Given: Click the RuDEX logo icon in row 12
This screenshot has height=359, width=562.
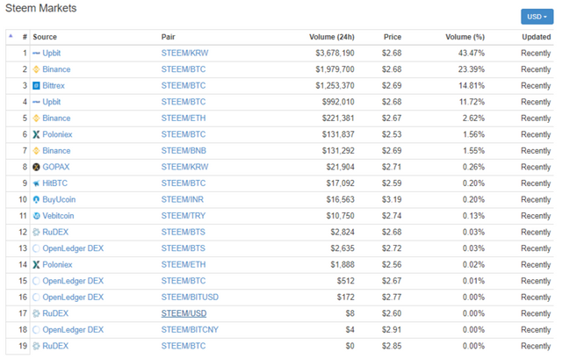Looking at the screenshot, I should tap(36, 233).
